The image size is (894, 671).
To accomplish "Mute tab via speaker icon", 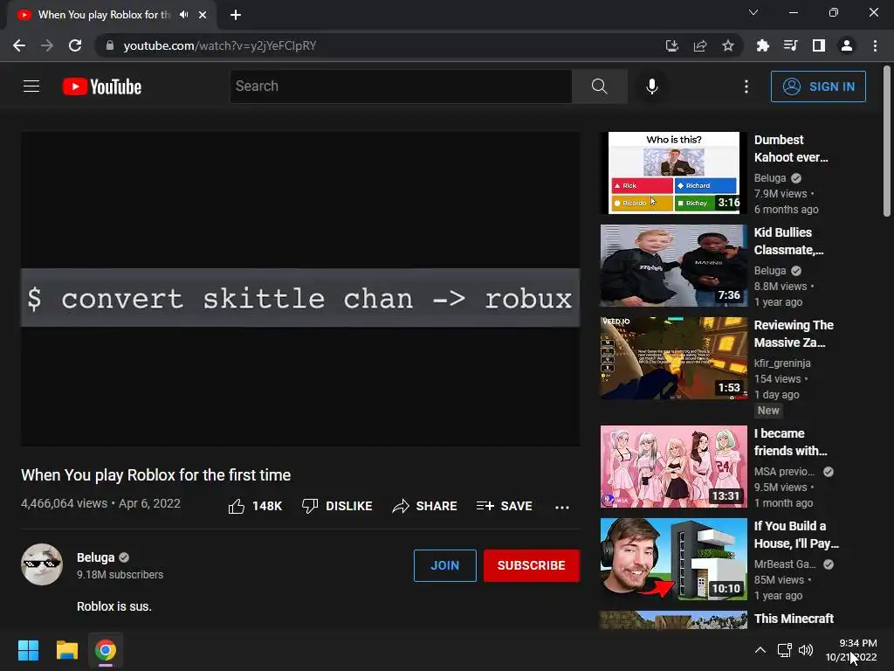I will [x=183, y=15].
